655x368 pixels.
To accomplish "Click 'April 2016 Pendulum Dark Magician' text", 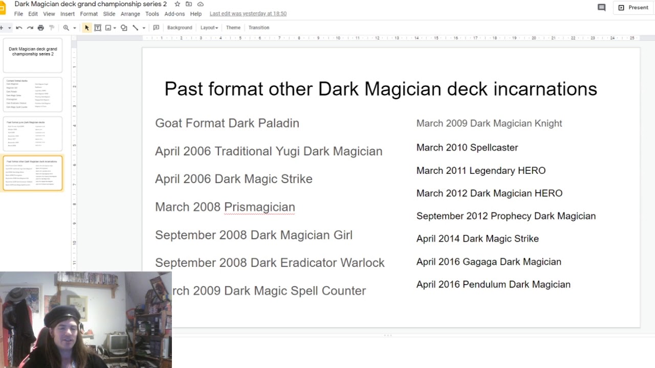I will [x=493, y=285].
